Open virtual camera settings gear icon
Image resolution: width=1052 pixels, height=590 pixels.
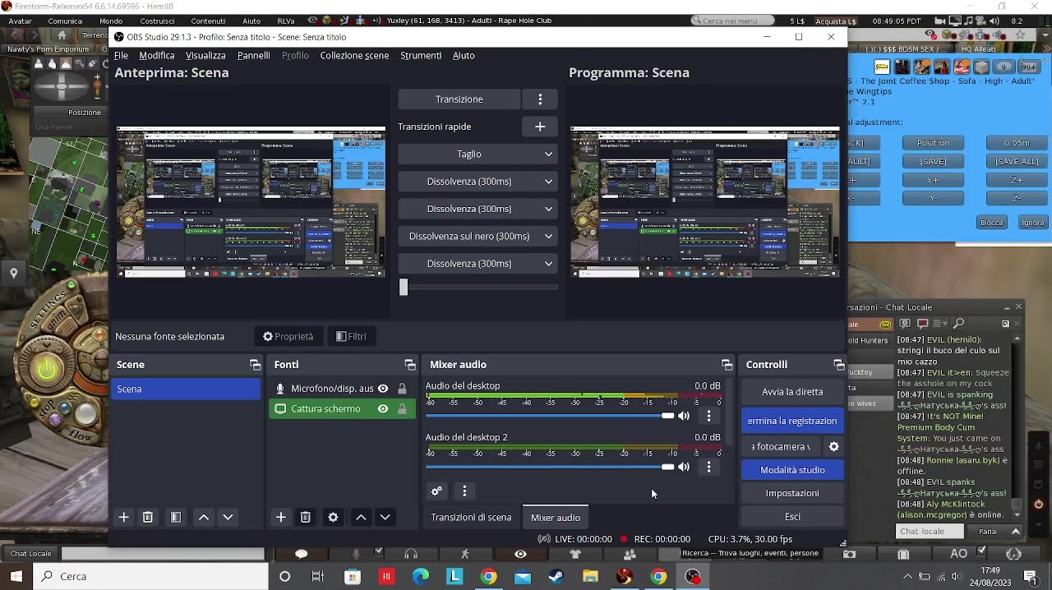coord(833,446)
